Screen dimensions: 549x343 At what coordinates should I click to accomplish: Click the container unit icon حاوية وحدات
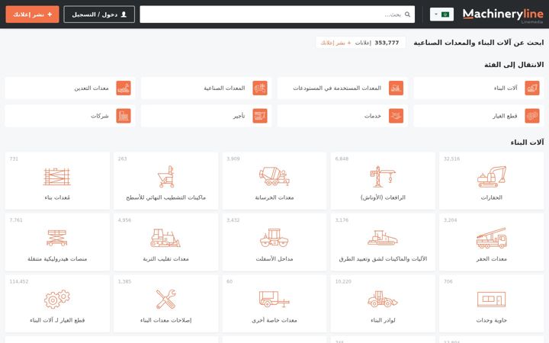(x=491, y=300)
